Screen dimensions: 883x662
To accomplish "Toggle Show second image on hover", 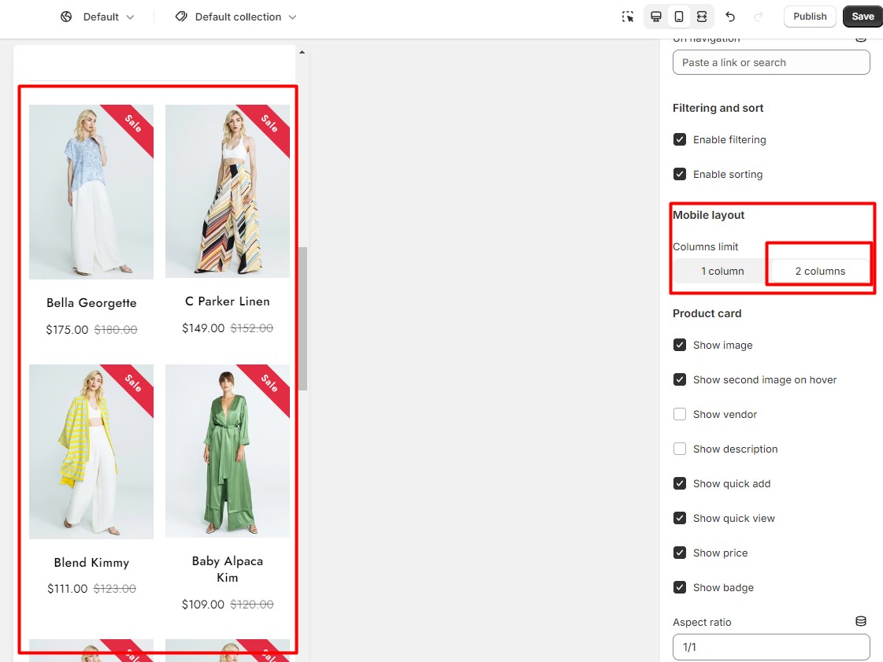I will pos(680,379).
